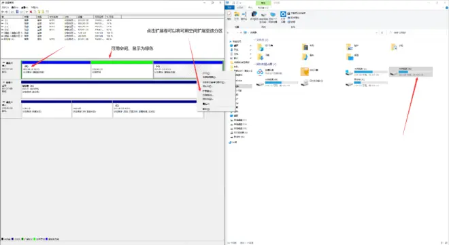
Task: Open the address bar history dropdown
Action: point(376,33)
